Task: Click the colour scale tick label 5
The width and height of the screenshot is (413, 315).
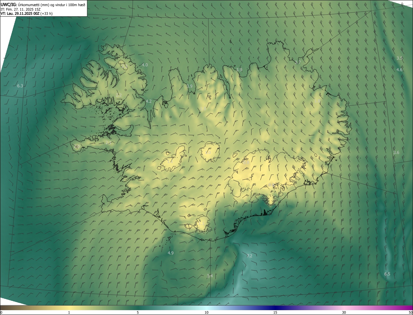Action: click(x=138, y=312)
